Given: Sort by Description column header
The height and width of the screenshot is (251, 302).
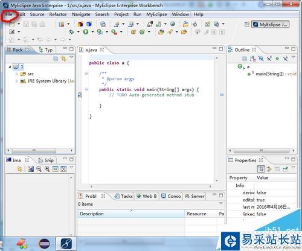Looking at the screenshot, I should [x=131, y=214].
